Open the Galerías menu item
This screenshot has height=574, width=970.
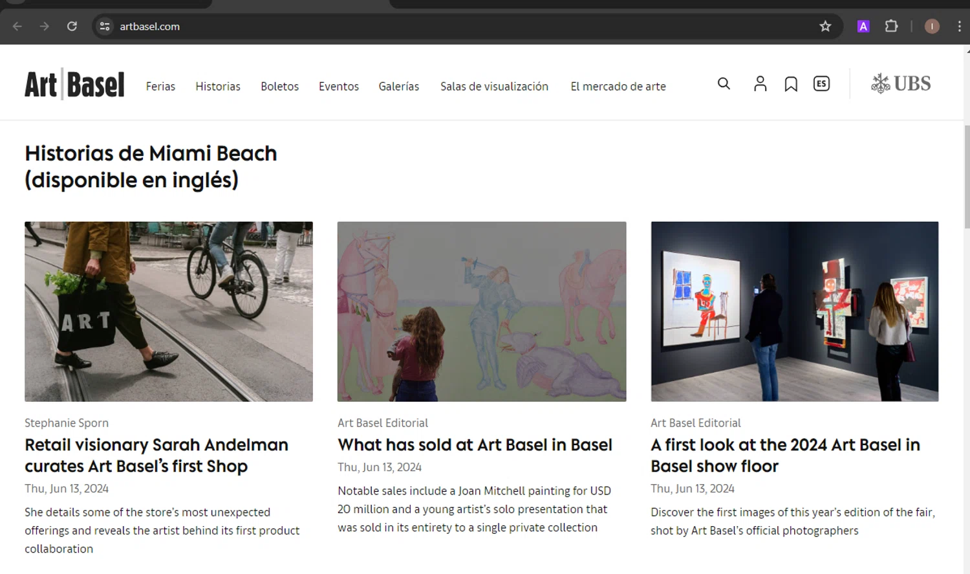click(x=399, y=86)
